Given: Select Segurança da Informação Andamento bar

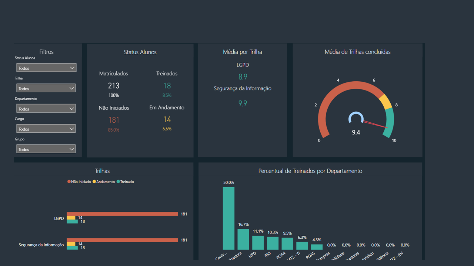Looking at the screenshot, I should (71, 244).
